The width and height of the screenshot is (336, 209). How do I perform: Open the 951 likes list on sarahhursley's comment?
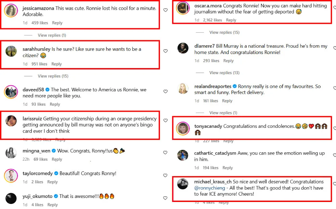coord(39,64)
